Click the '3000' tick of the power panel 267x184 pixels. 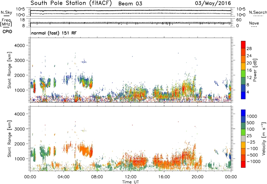[20, 60]
